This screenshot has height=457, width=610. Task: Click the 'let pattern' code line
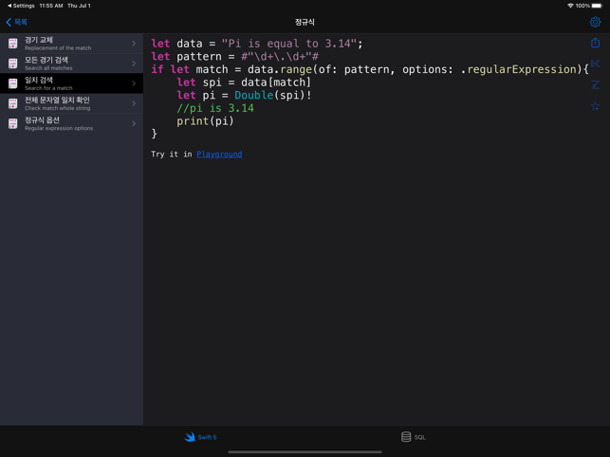tap(235, 56)
